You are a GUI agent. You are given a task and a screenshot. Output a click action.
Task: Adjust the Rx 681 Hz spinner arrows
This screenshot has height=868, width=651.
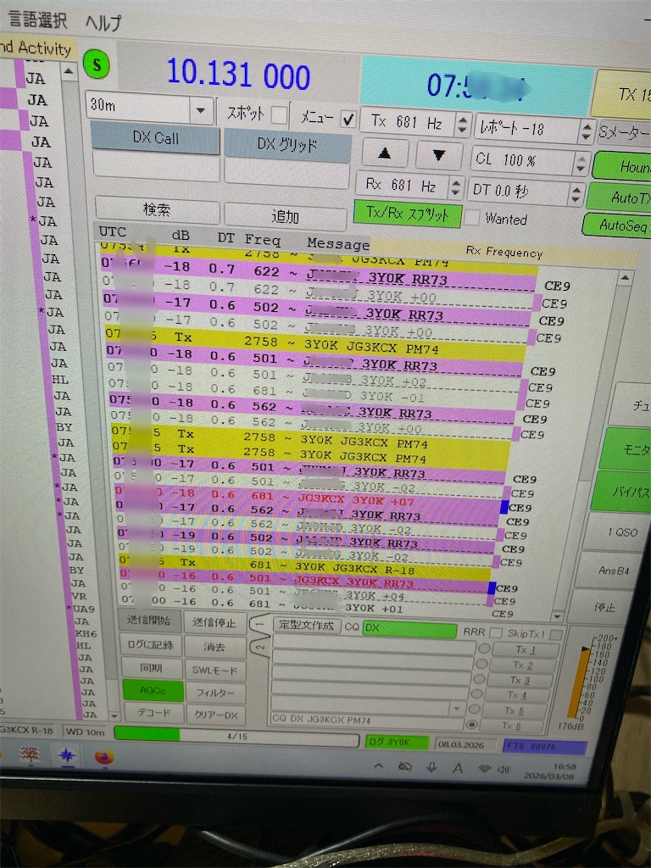(x=455, y=186)
